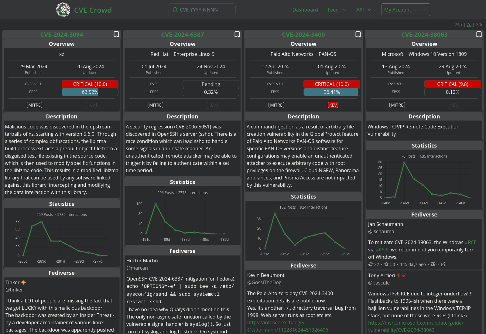Click the CRITICAL (9.8) badge
Viewport: 486px width, 334px height.
[453, 84]
